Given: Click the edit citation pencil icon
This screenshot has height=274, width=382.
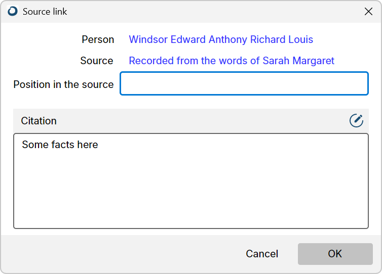Looking at the screenshot, I should pyautogui.click(x=356, y=121).
